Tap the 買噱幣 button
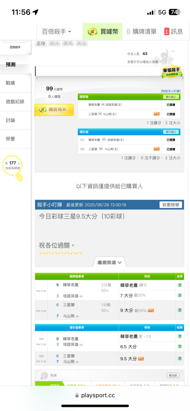This screenshot has width=190, height=411. pyautogui.click(x=103, y=32)
